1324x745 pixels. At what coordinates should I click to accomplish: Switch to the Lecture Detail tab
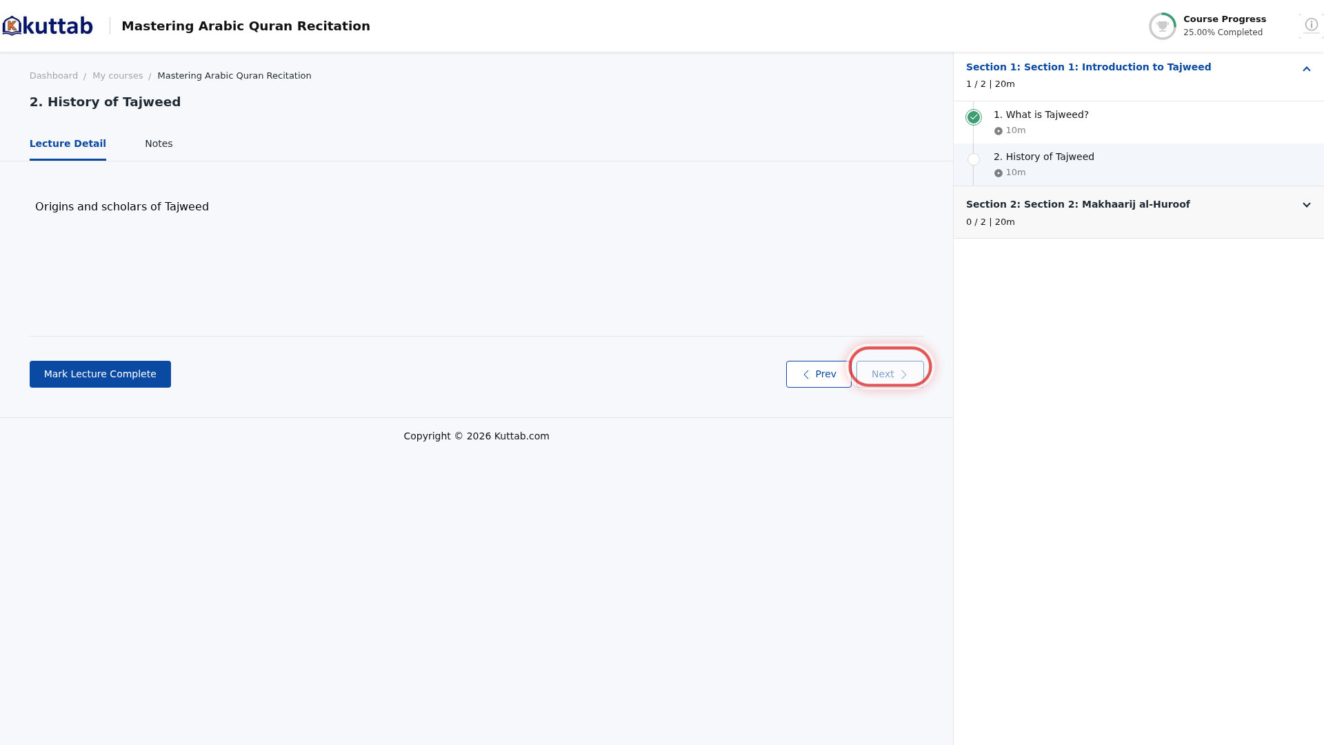coord(68,143)
